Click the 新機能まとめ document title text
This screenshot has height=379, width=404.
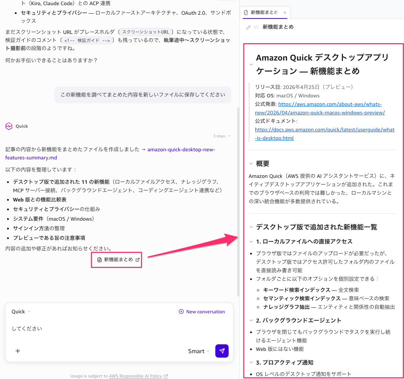[x=278, y=27]
